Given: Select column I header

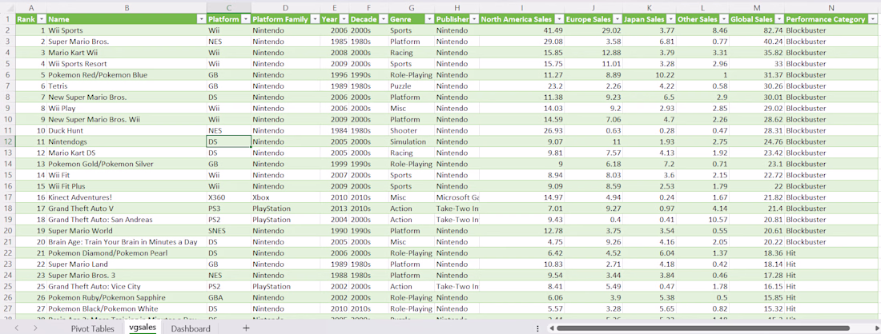Looking at the screenshot, I should pos(522,7).
